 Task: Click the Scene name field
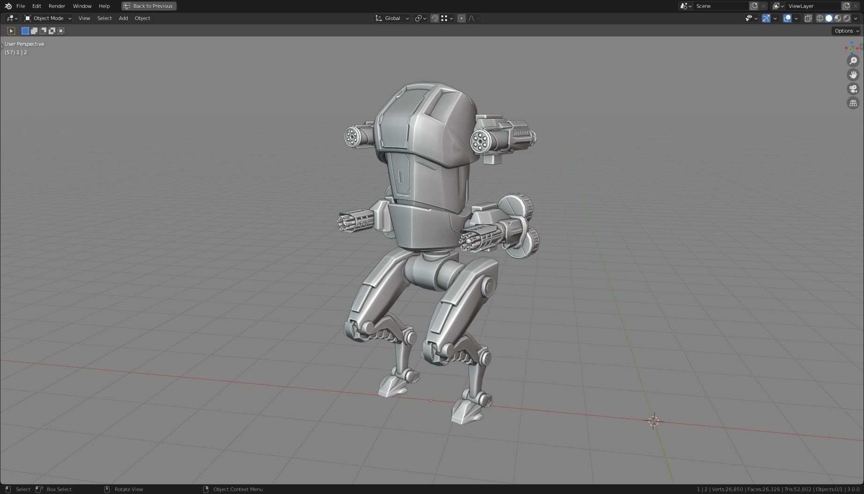point(721,6)
